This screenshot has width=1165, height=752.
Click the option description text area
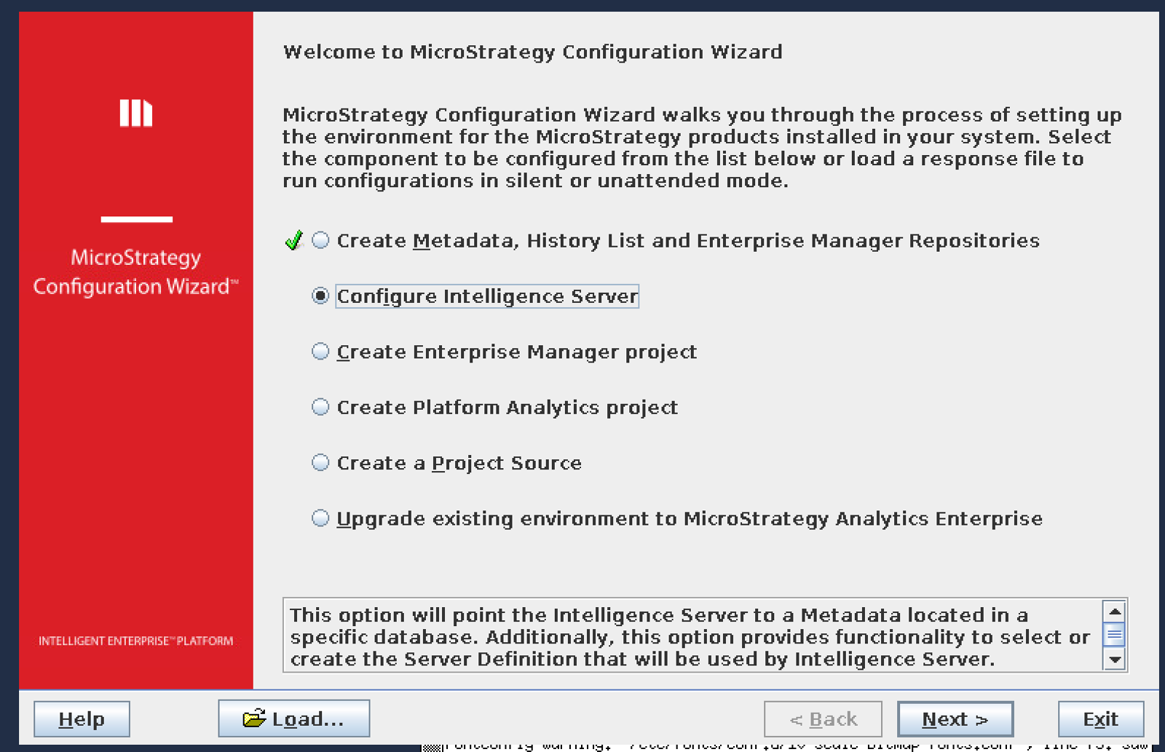point(684,637)
